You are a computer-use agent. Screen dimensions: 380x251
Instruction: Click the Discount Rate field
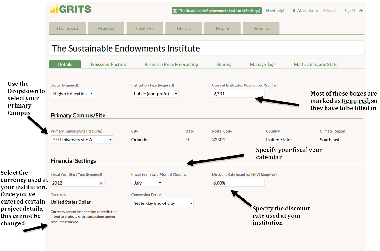point(238,183)
